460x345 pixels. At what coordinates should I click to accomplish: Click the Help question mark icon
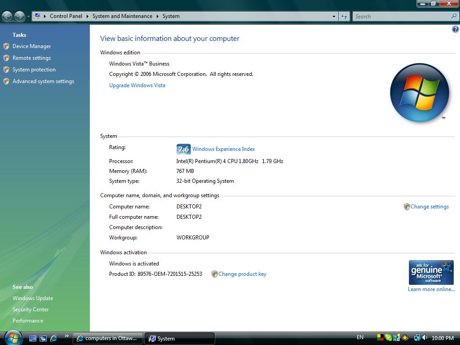coord(455,30)
